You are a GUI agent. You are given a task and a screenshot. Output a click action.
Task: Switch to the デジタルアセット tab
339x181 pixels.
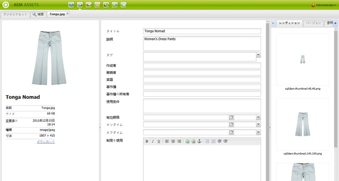[15, 14]
